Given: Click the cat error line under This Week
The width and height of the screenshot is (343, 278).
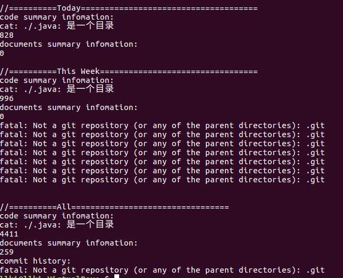Looking at the screenshot, I should pos(57,89).
